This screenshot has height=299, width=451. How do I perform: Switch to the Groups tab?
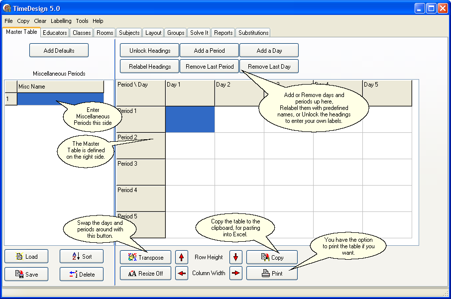[x=176, y=32]
